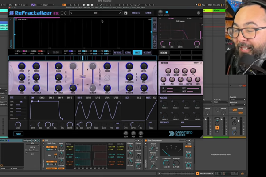Open the ENV 2 tab
Viewport: 266px width, 177px height.
coord(42,98)
